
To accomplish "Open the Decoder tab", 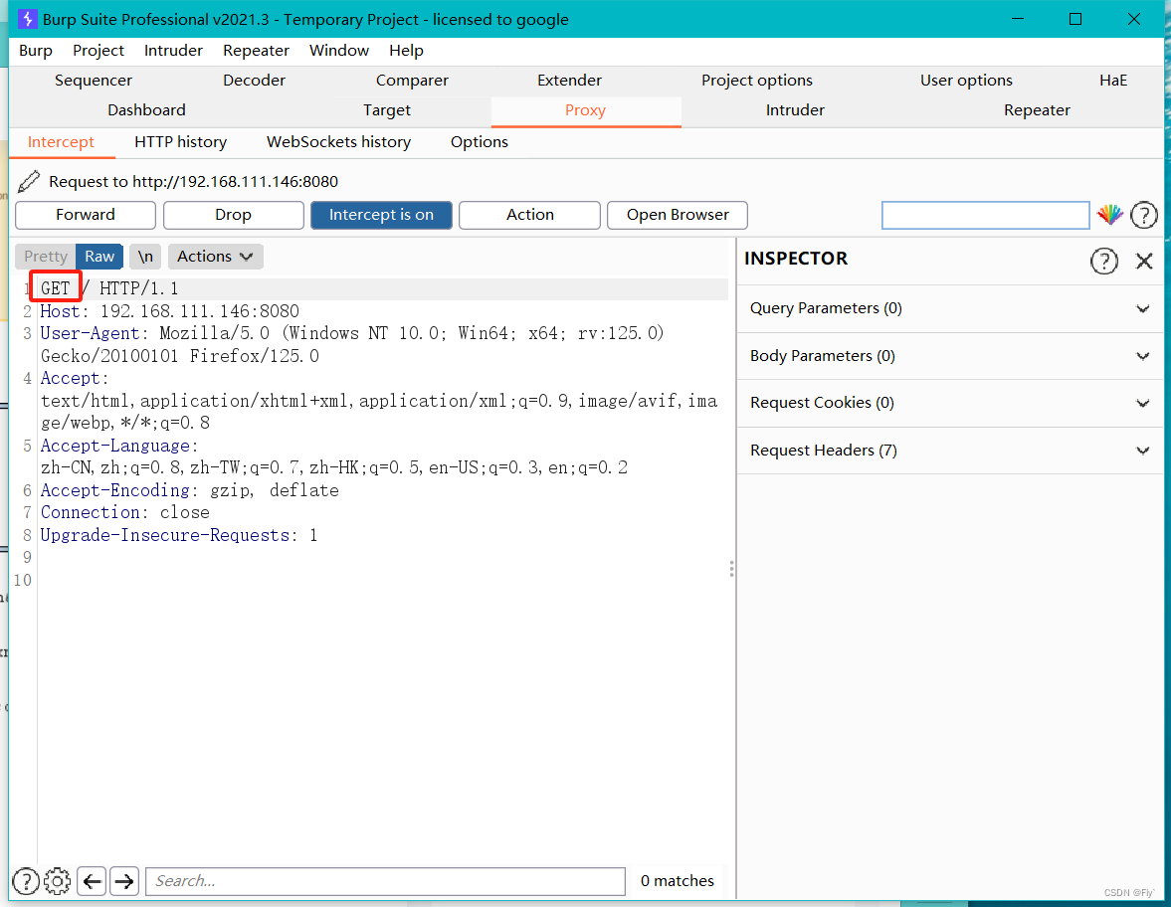I will click(254, 81).
